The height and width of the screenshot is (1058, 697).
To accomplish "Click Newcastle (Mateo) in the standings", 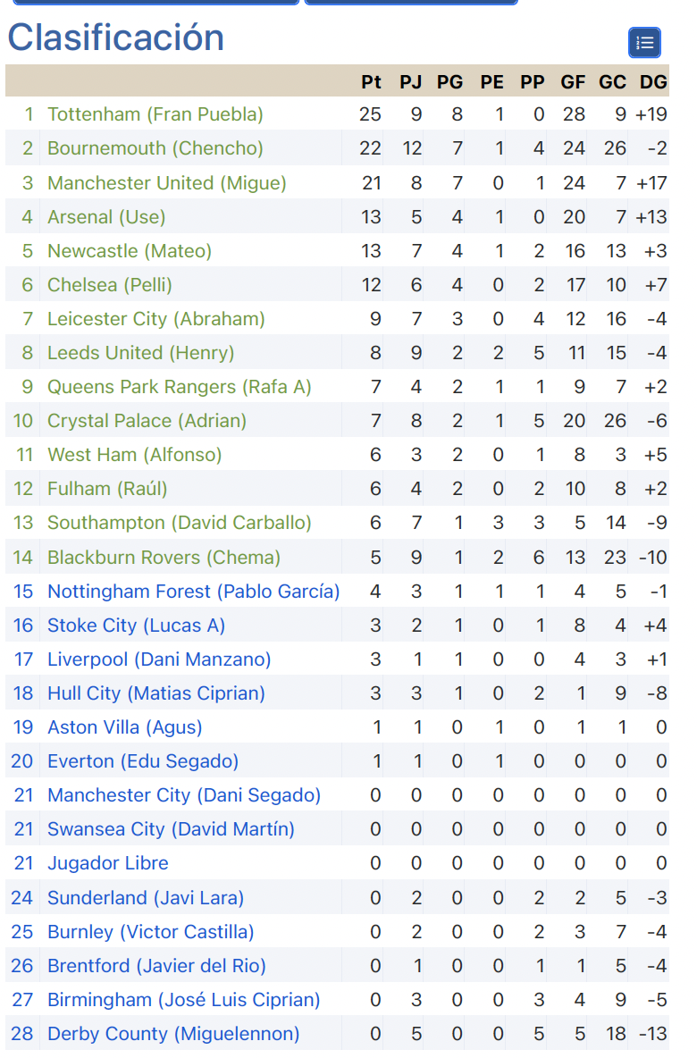I will coord(130,251).
